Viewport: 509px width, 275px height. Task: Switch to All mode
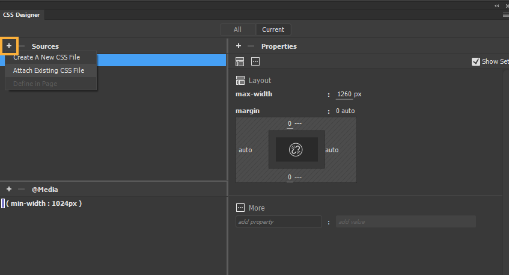[237, 29]
